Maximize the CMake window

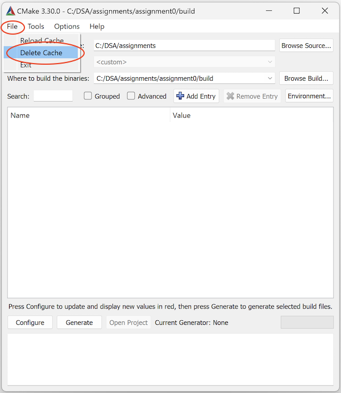(296, 11)
